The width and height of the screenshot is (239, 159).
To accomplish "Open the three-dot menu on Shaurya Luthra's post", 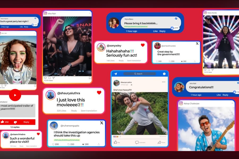I will 164,82.
